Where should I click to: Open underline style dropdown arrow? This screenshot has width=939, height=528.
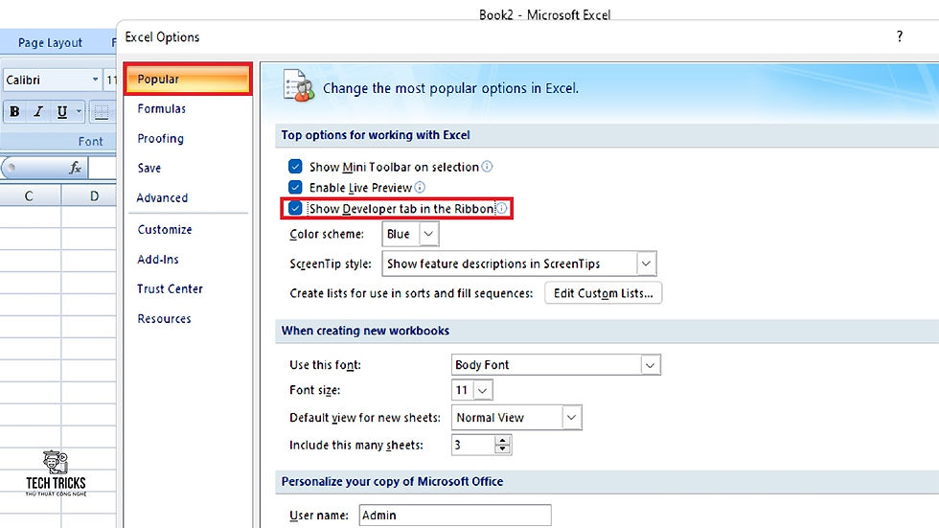79,112
